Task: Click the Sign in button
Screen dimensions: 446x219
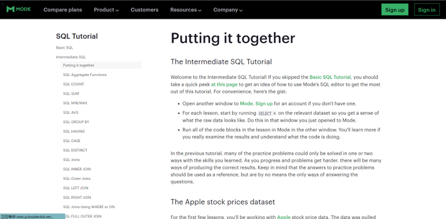Action: 426,10
